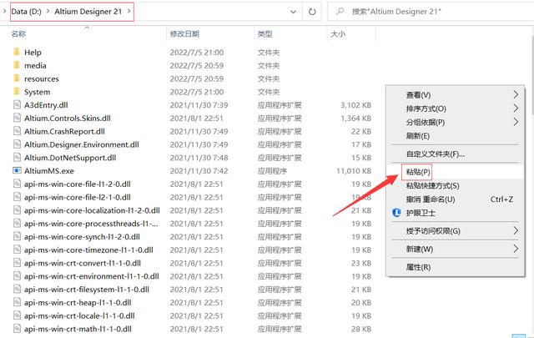Expand the 分组依据(P) submenu arrow
This screenshot has height=338, width=534.
tap(516, 122)
